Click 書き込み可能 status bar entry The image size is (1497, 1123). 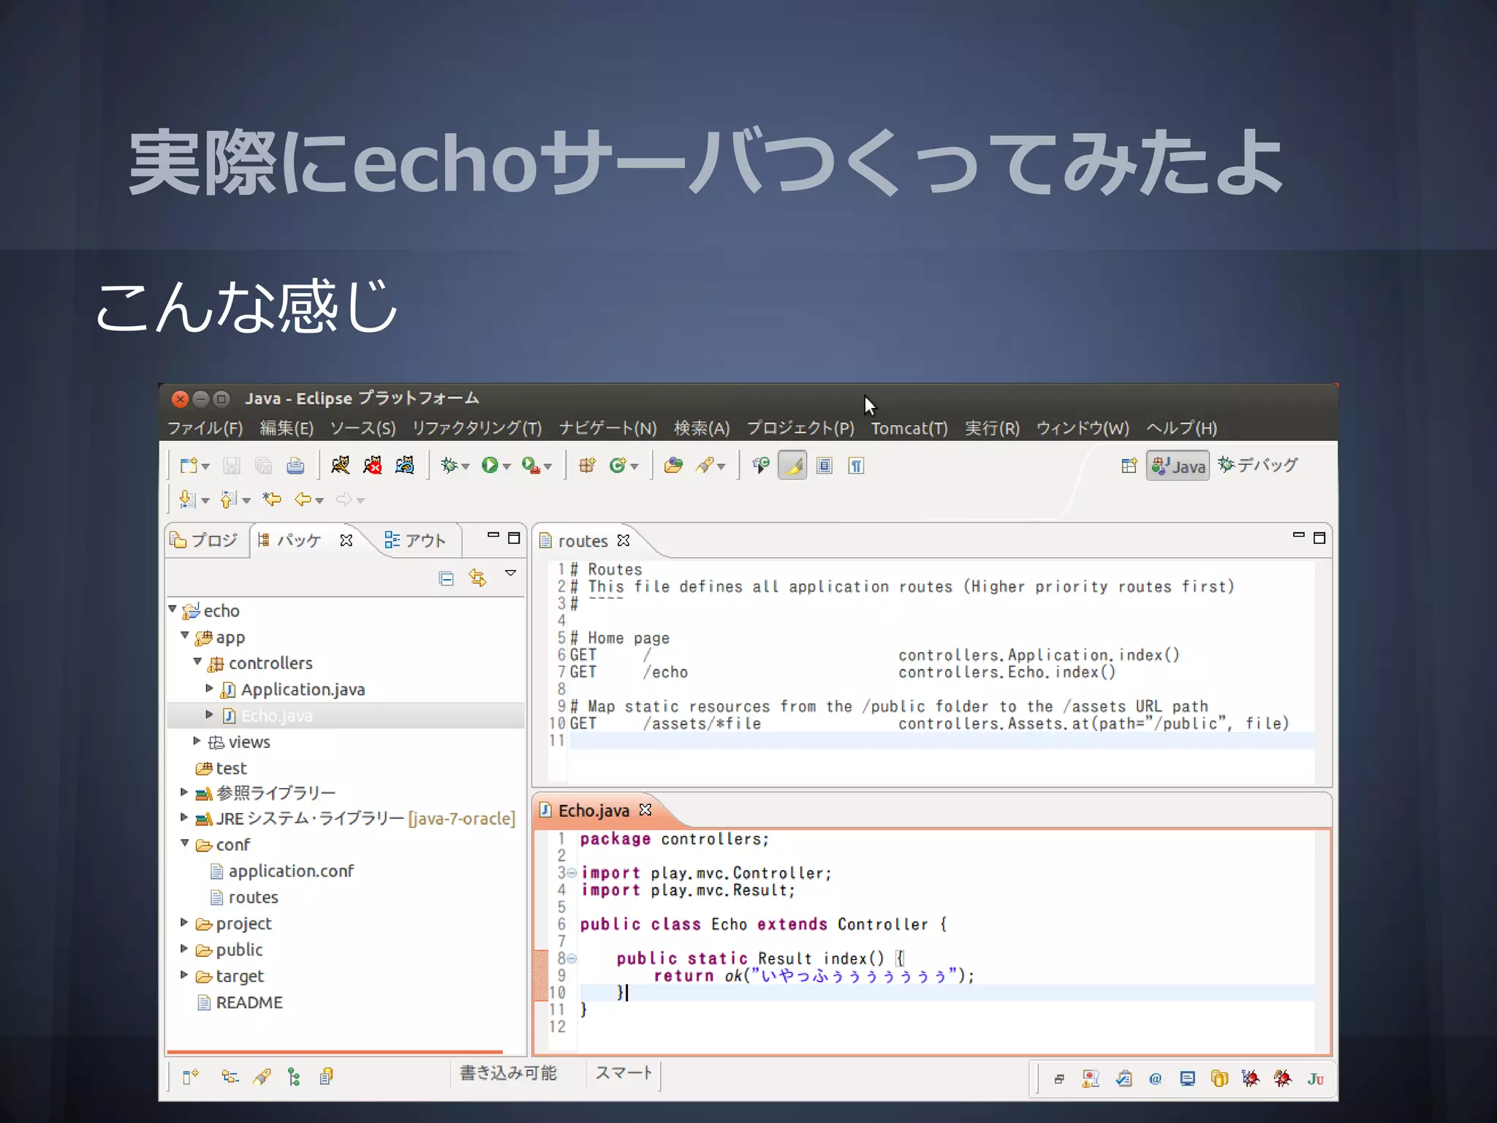click(509, 1073)
